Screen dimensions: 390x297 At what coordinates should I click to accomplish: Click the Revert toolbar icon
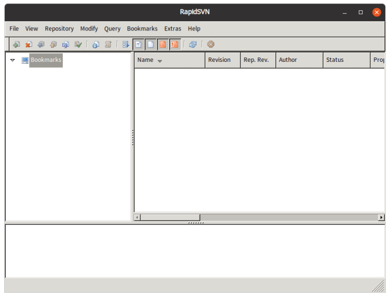pos(66,44)
